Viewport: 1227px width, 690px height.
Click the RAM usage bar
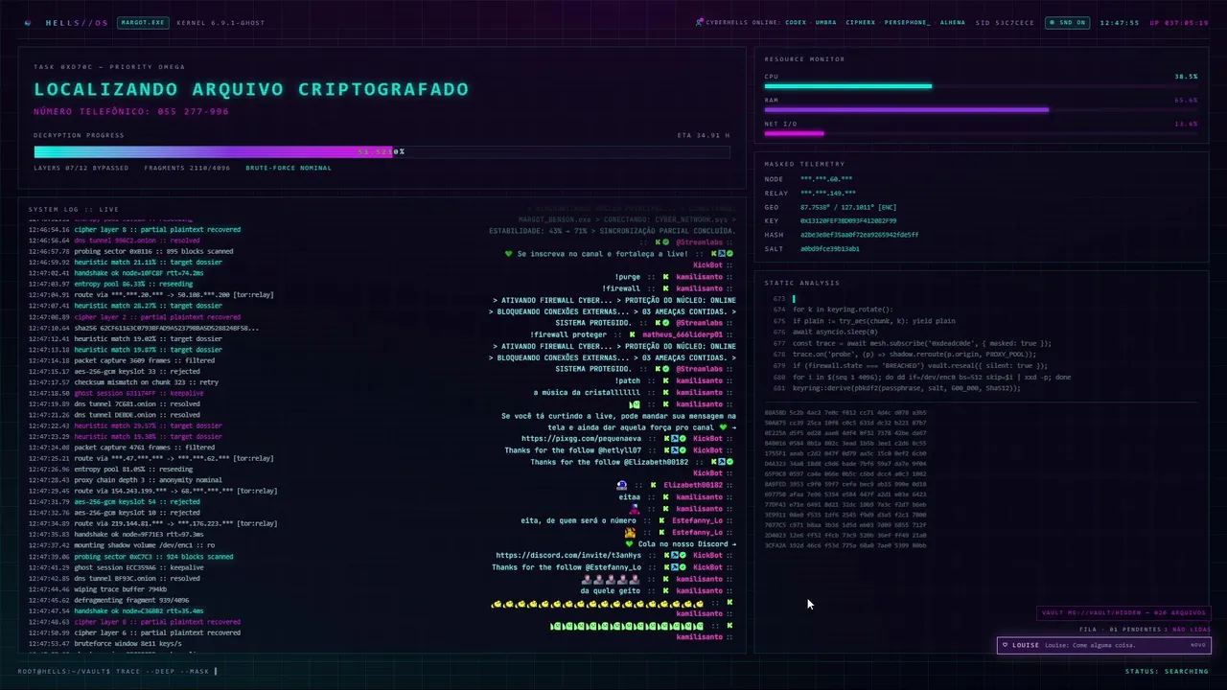point(981,110)
